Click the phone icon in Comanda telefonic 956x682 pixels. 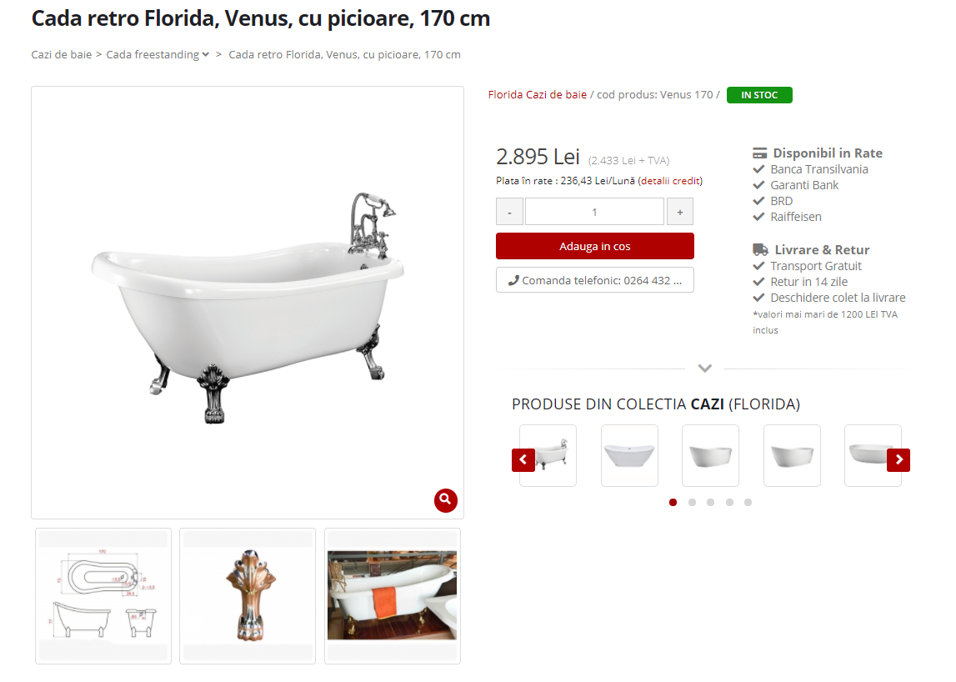[x=514, y=281]
